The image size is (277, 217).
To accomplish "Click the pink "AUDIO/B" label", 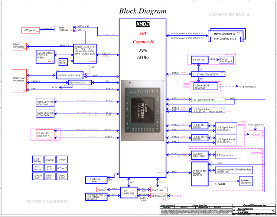I will tap(256, 152).
